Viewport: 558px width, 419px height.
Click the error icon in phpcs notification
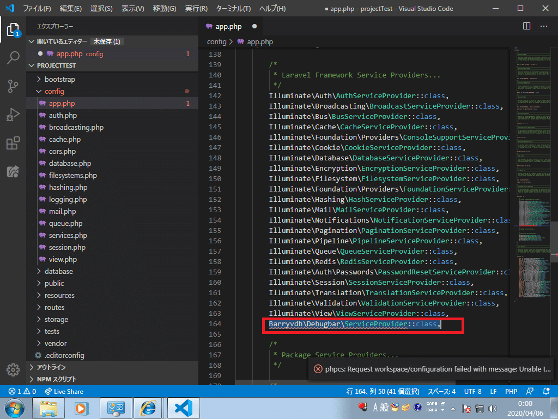click(318, 369)
